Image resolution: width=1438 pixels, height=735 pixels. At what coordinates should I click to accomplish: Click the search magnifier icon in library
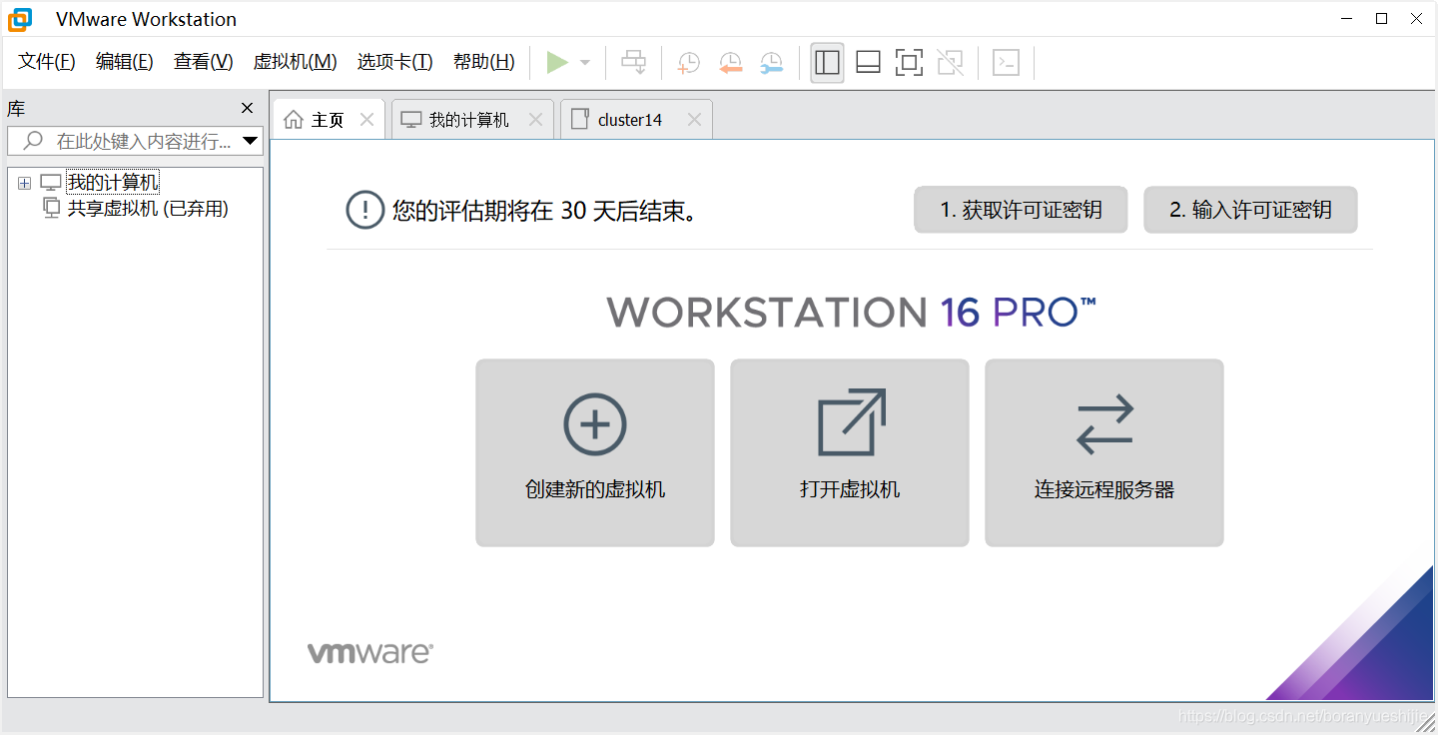(33, 141)
